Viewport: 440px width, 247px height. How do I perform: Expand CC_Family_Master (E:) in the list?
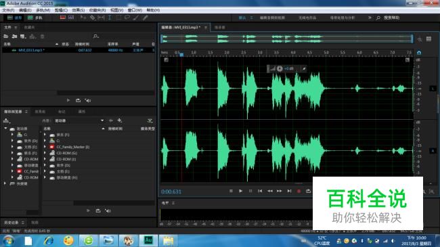[x=45, y=147]
